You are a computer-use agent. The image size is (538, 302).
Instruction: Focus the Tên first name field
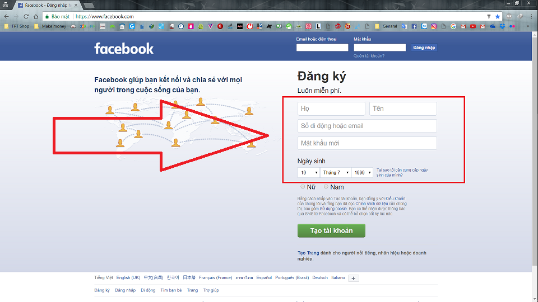point(403,108)
